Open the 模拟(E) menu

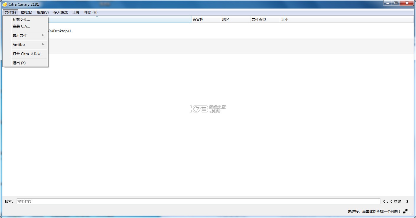tap(26, 12)
